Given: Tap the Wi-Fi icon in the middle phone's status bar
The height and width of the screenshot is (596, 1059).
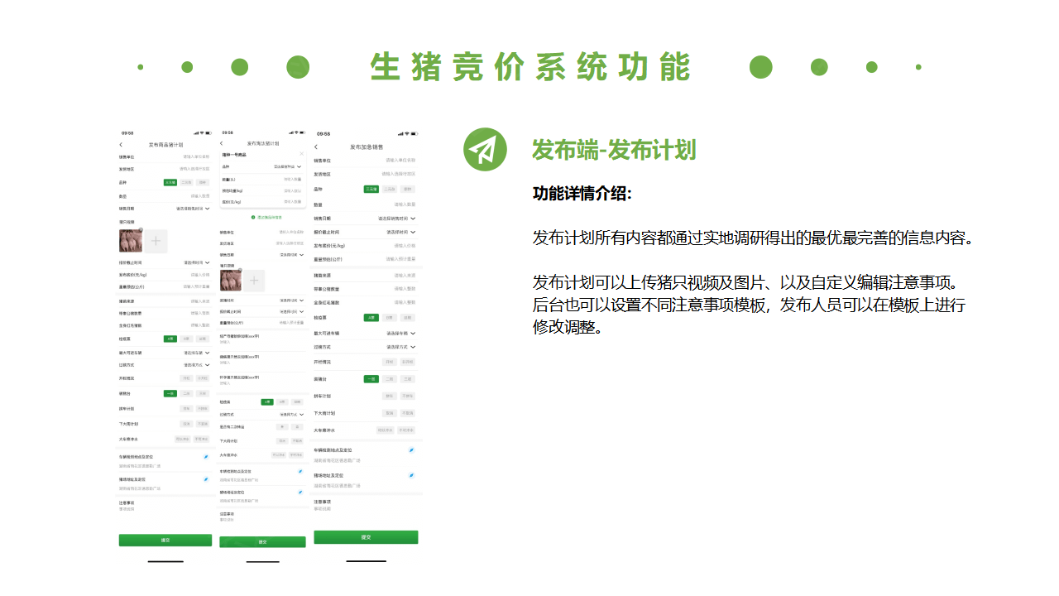Looking at the screenshot, I should pyautogui.click(x=295, y=132).
